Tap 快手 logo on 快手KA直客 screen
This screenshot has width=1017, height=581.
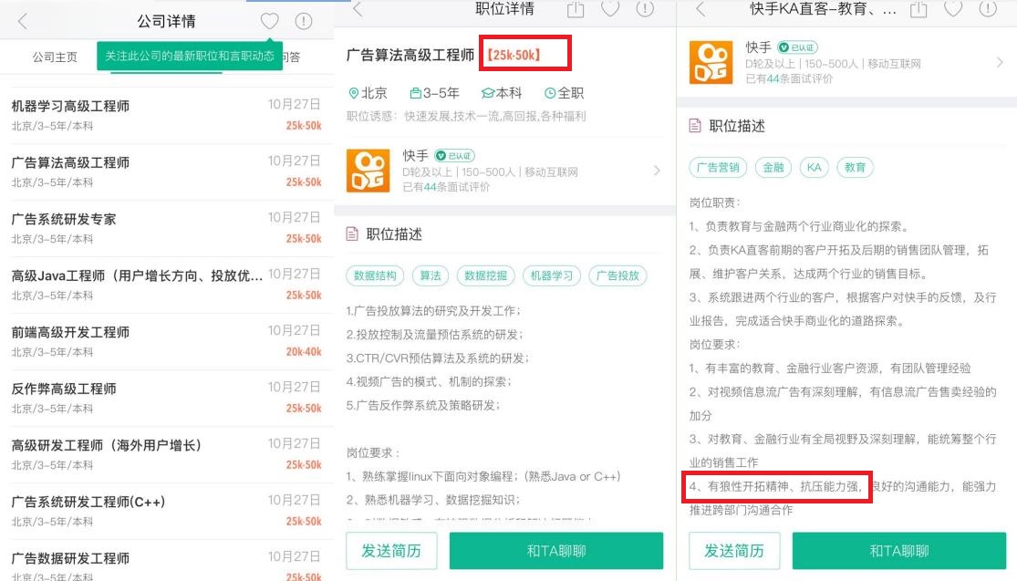tap(711, 63)
